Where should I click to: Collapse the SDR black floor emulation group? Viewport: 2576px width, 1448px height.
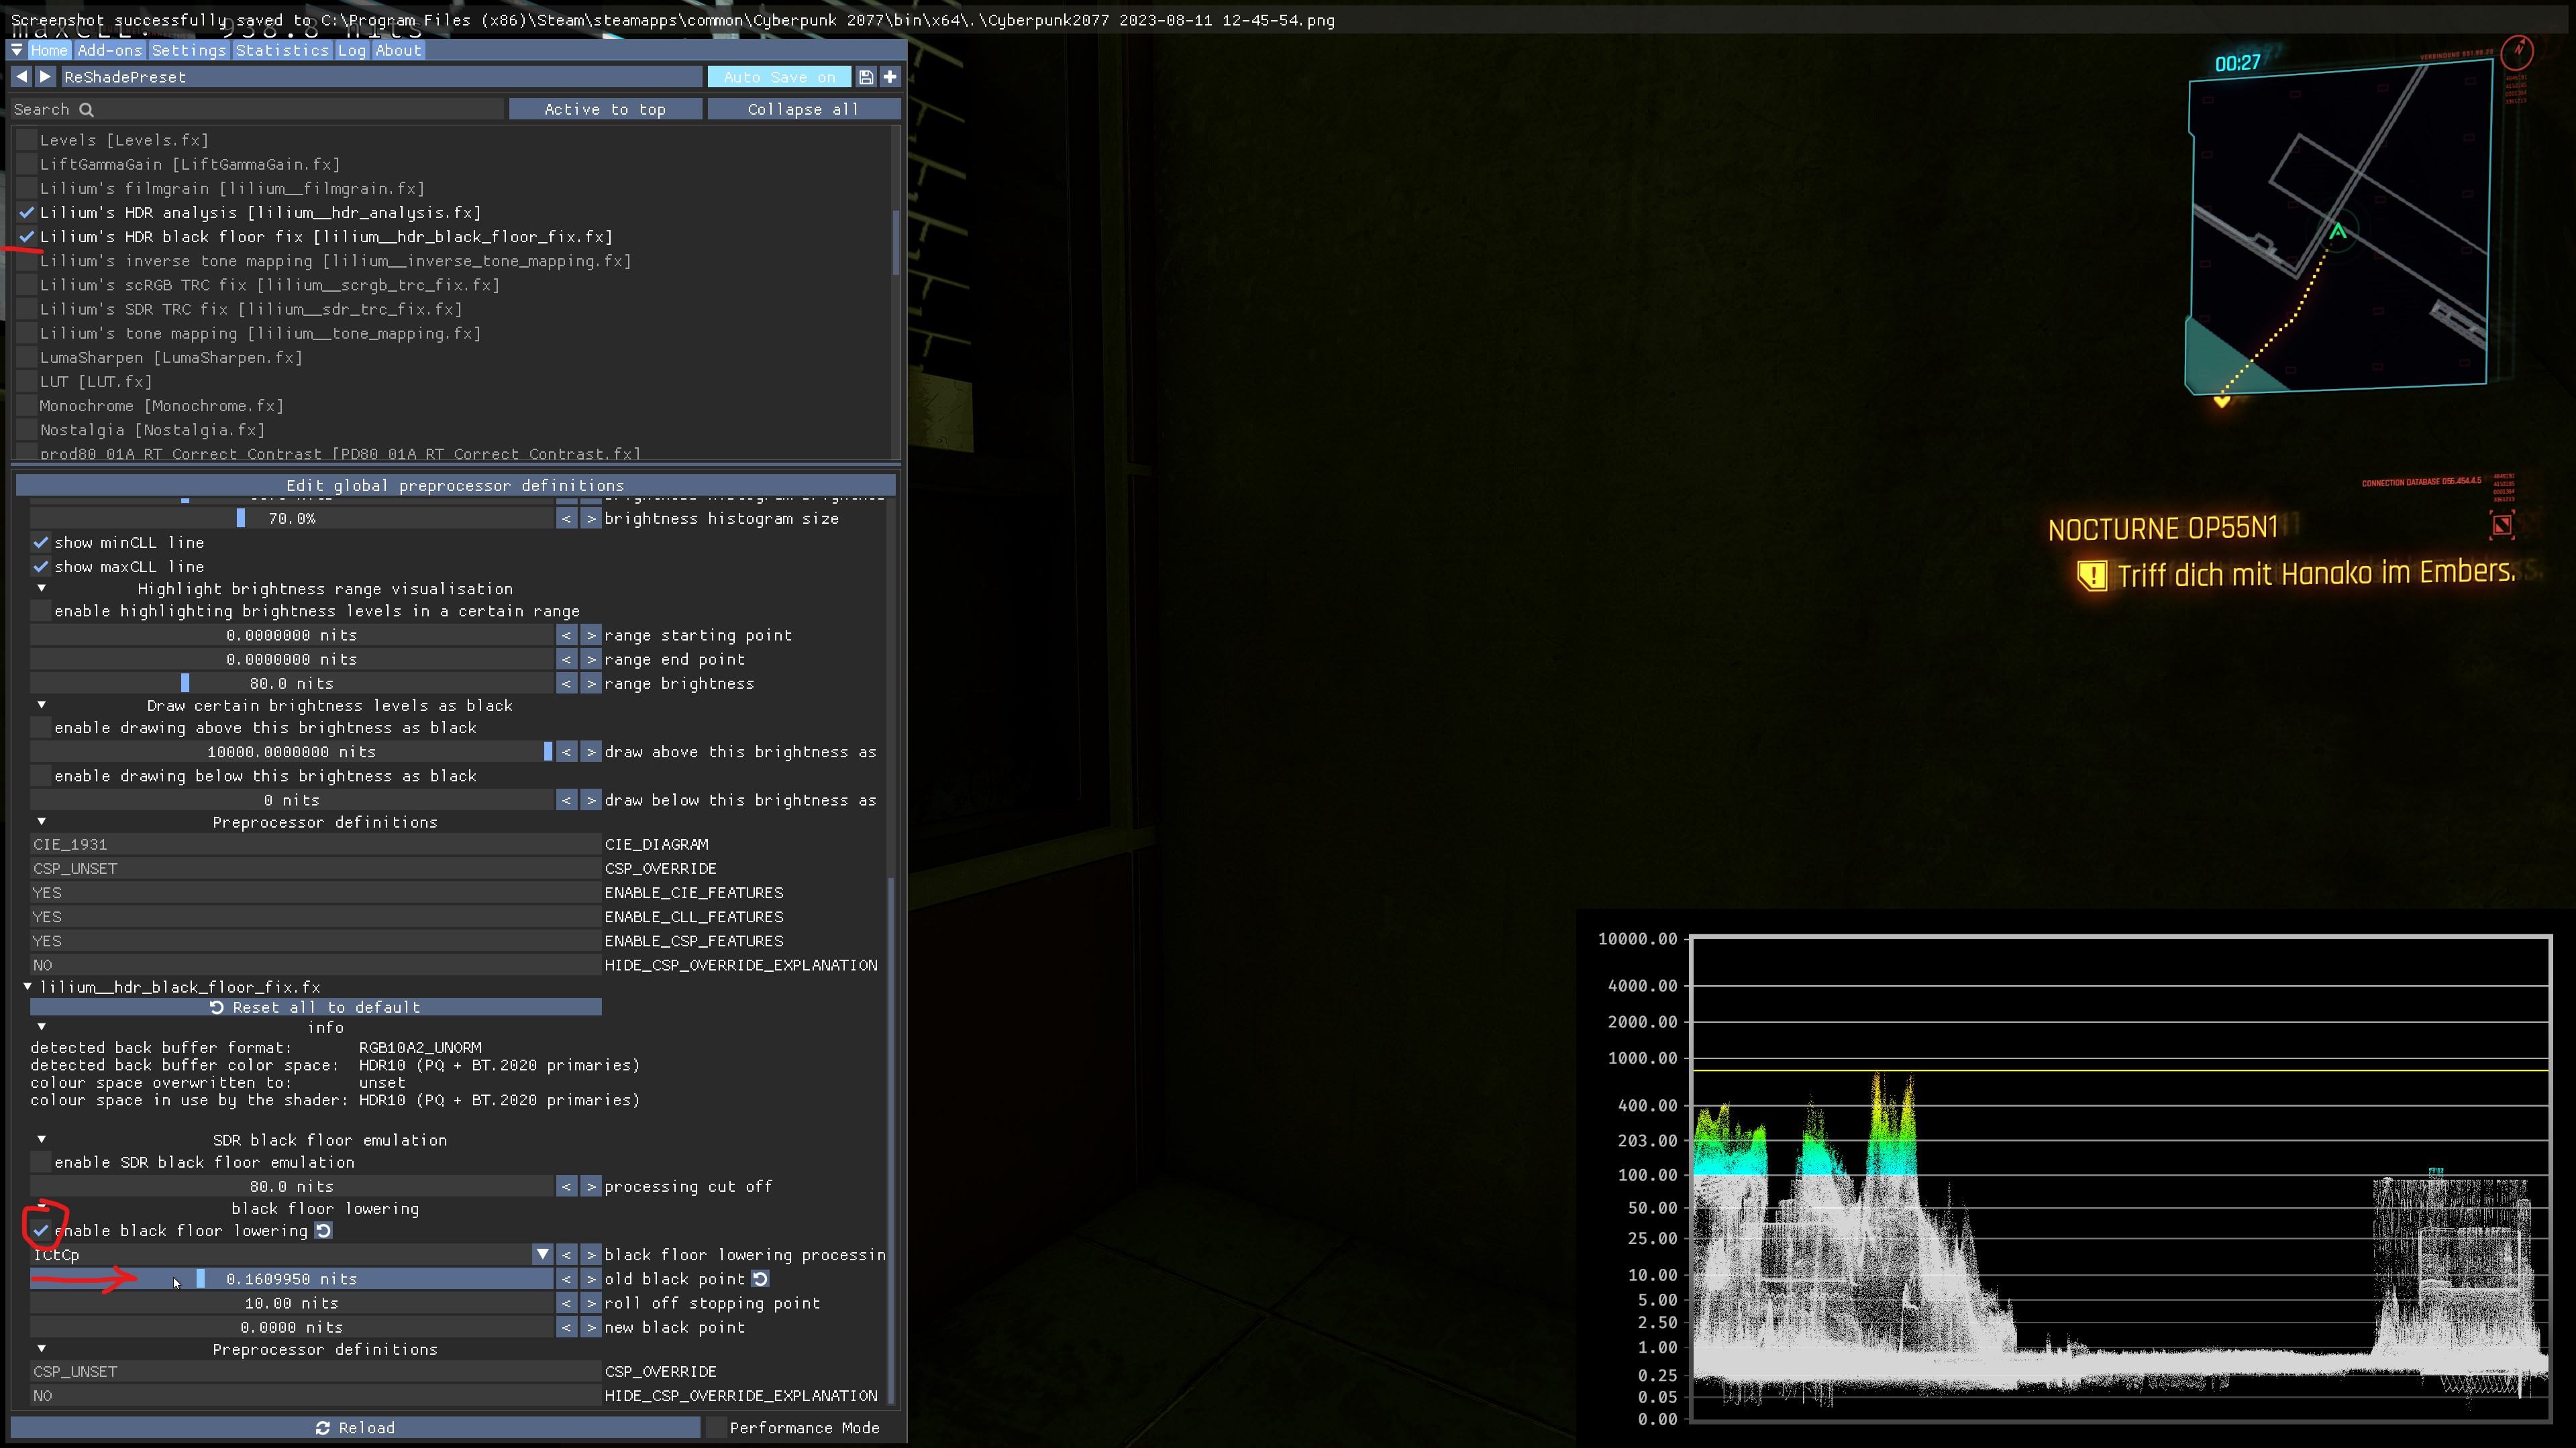click(42, 1140)
